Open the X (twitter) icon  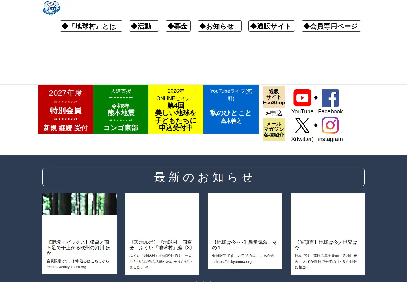click(302, 125)
